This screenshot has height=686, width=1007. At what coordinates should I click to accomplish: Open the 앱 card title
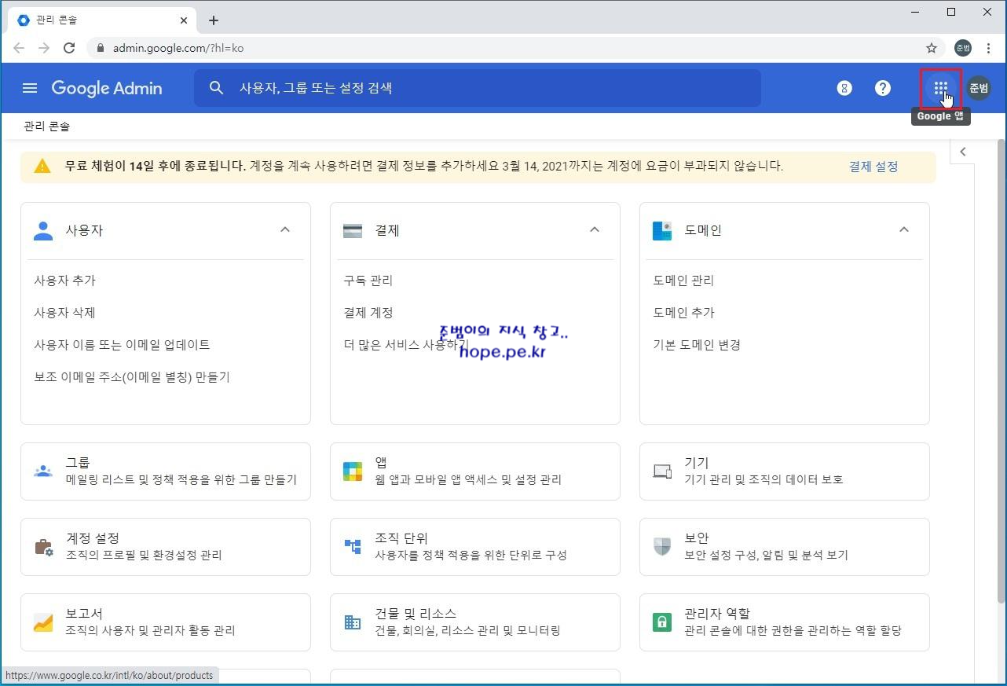pyautogui.click(x=381, y=463)
